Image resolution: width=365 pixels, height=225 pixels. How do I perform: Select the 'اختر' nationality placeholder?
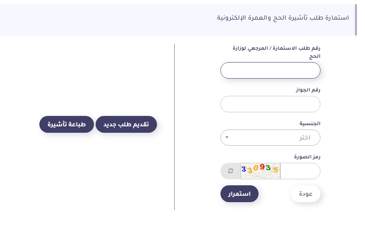(304, 138)
